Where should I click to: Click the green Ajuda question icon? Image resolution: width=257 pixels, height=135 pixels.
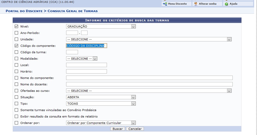[x=227, y=4]
